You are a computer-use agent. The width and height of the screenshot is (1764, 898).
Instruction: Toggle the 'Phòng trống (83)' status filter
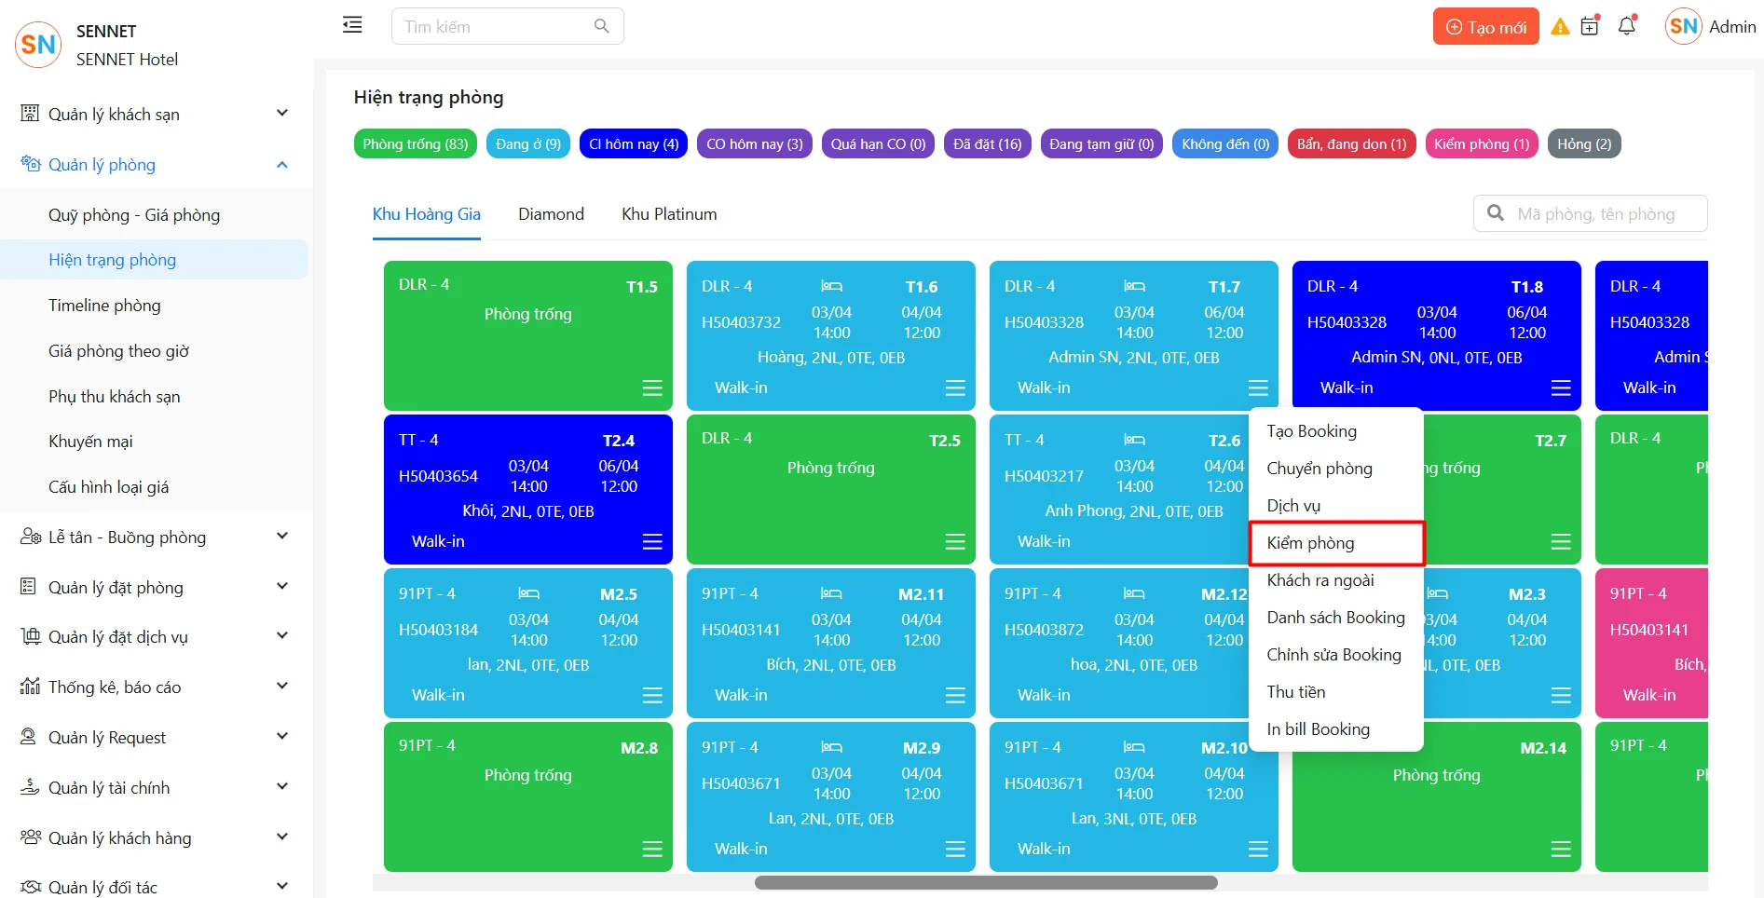point(416,144)
